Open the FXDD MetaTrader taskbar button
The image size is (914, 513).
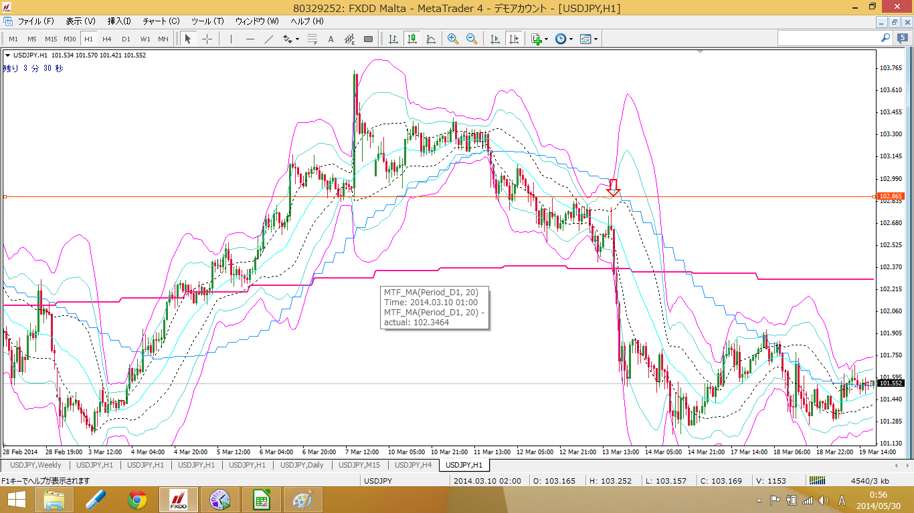click(179, 500)
